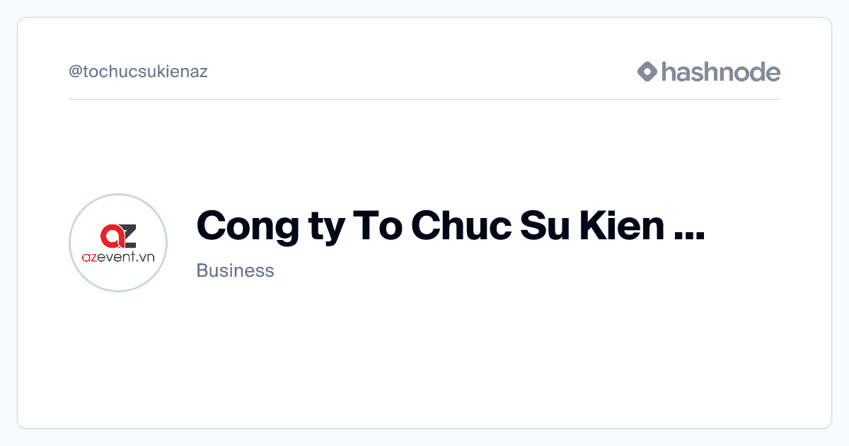
Task: Click the '@' symbol in the handle
Action: 75,72
